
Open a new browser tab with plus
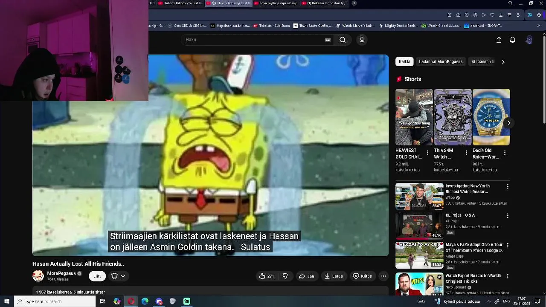[354, 3]
